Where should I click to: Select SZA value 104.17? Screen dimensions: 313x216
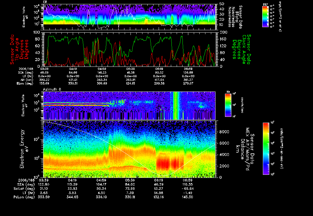(x=101, y=184)
